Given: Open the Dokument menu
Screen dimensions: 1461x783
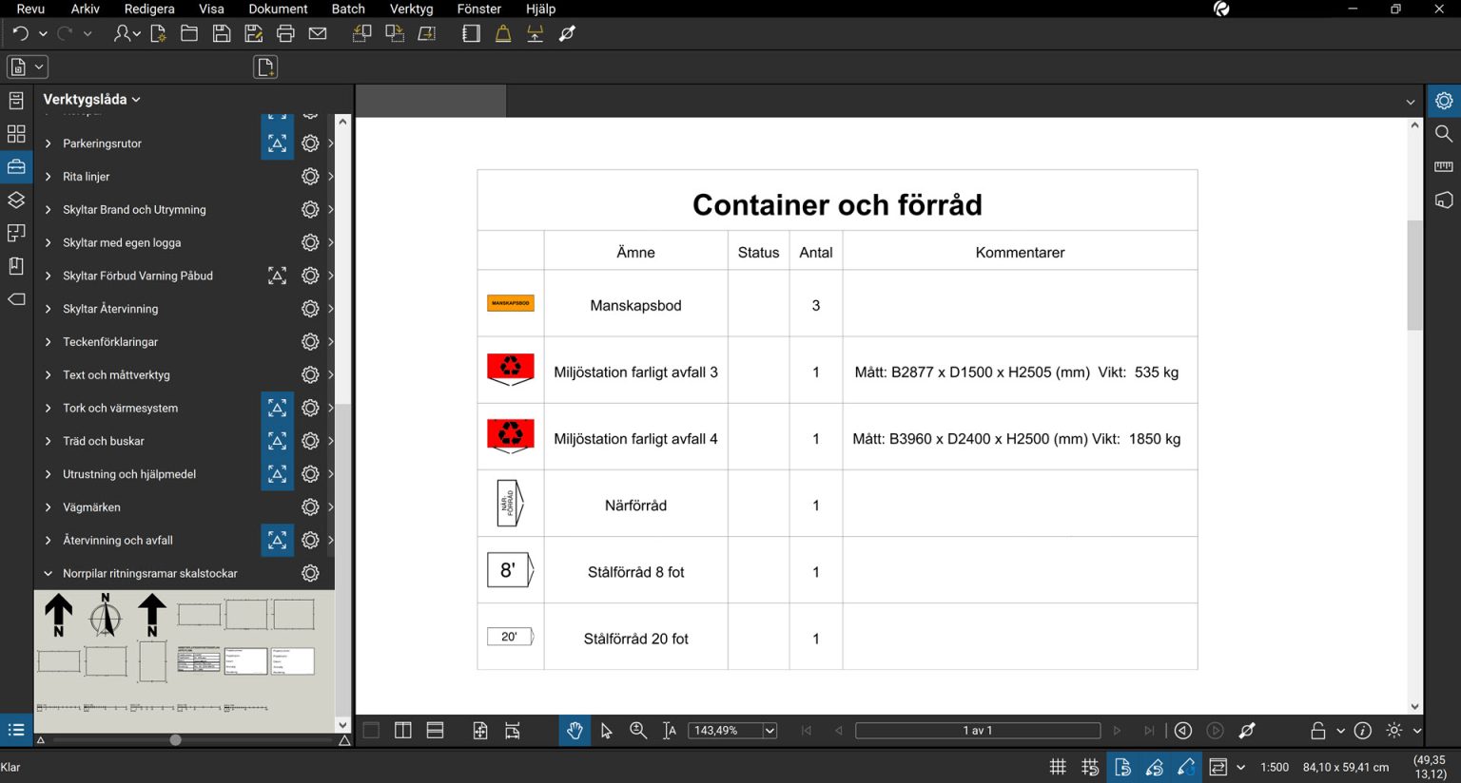Looking at the screenshot, I should pos(278,9).
